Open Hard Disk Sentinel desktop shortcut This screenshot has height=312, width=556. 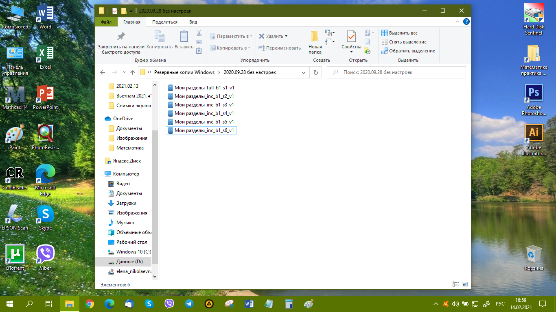(534, 19)
